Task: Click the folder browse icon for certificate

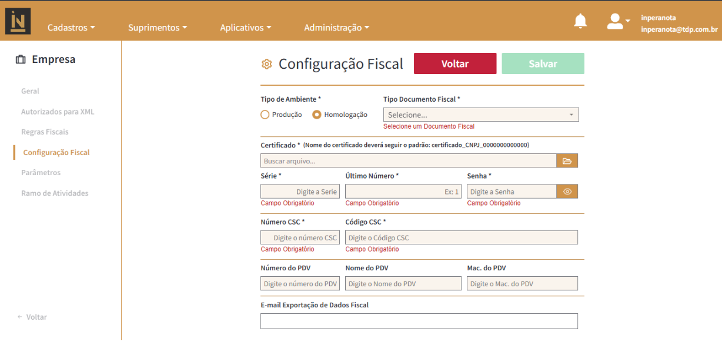Action: click(x=567, y=161)
